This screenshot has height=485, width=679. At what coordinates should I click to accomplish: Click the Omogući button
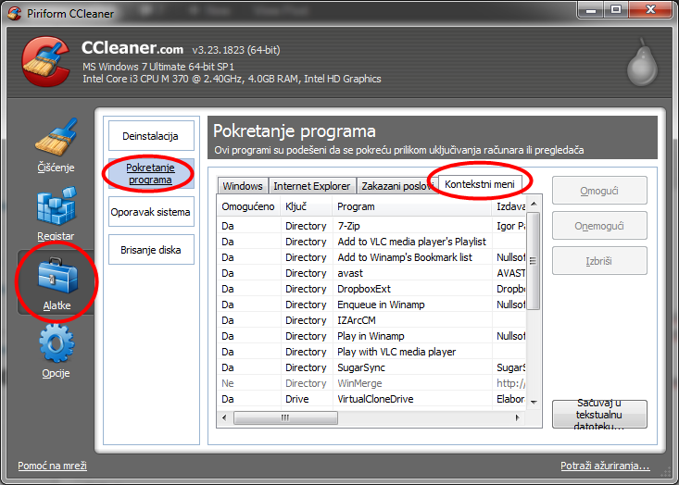point(599,191)
